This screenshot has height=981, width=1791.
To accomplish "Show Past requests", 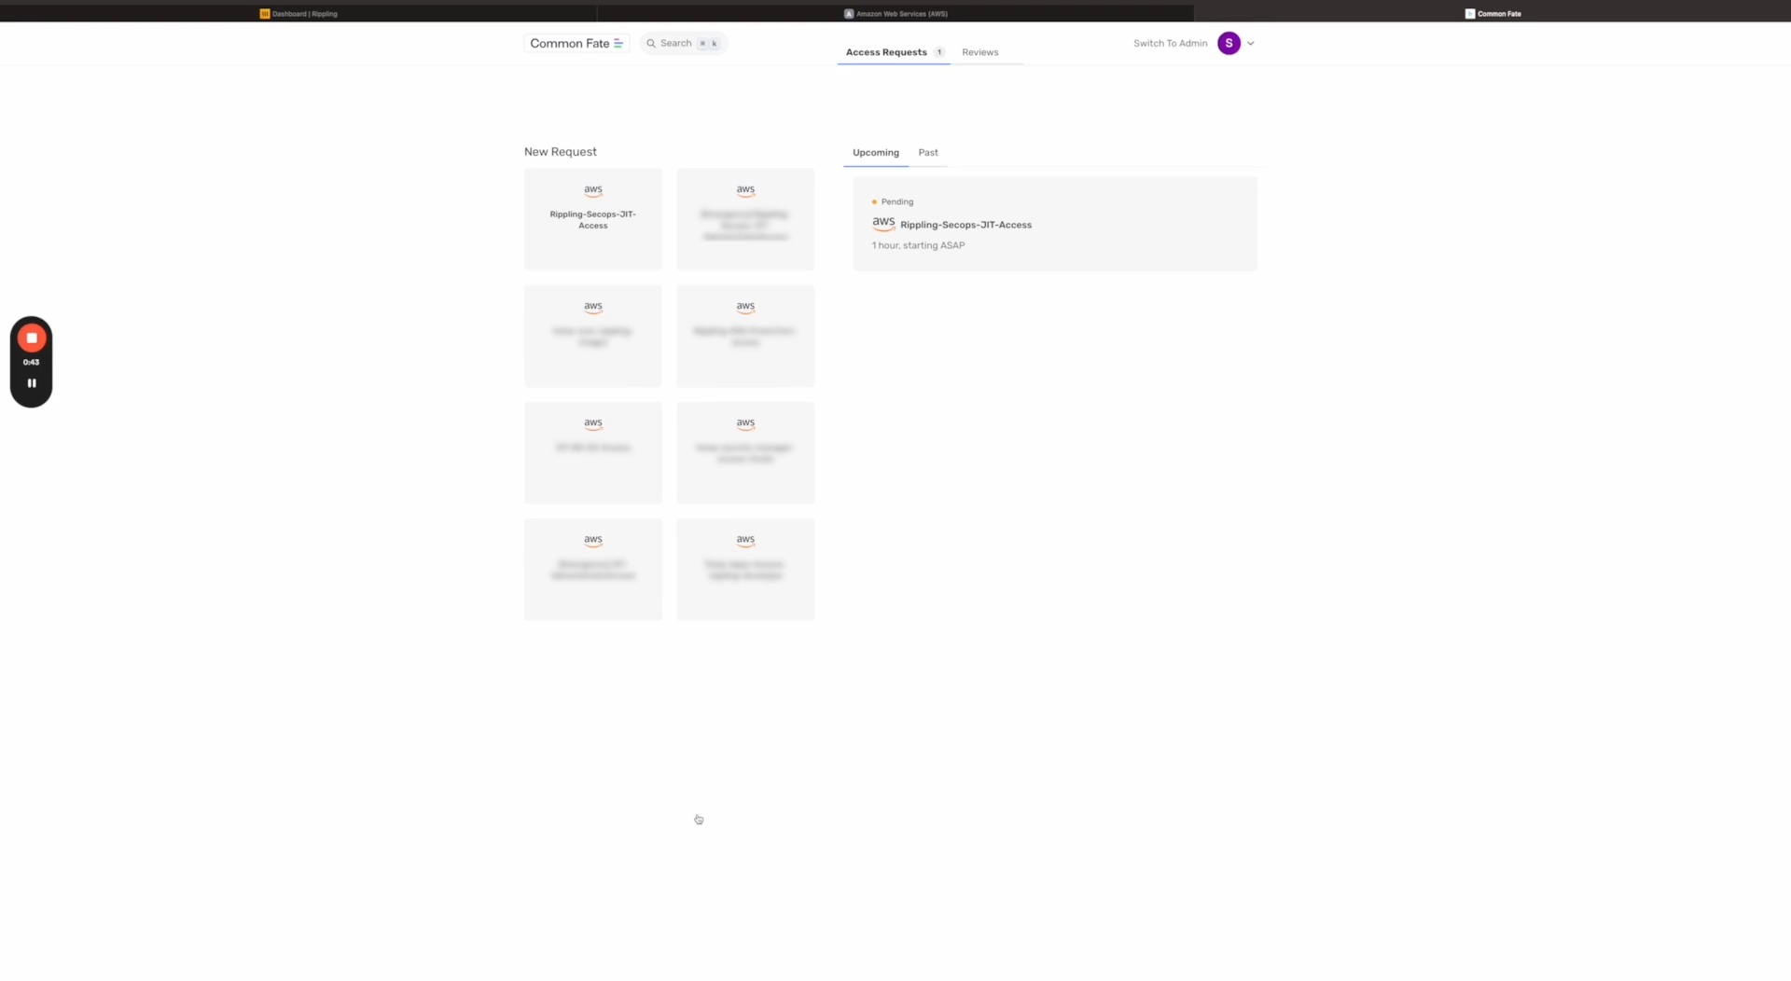I will (927, 153).
